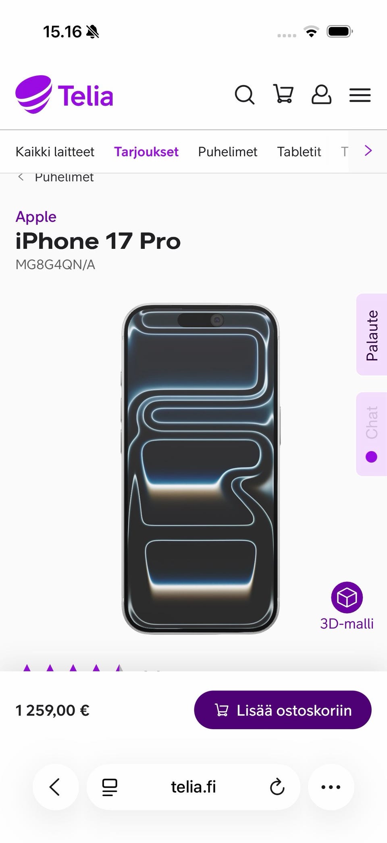
Task: Open the hamburger menu
Action: 360,95
